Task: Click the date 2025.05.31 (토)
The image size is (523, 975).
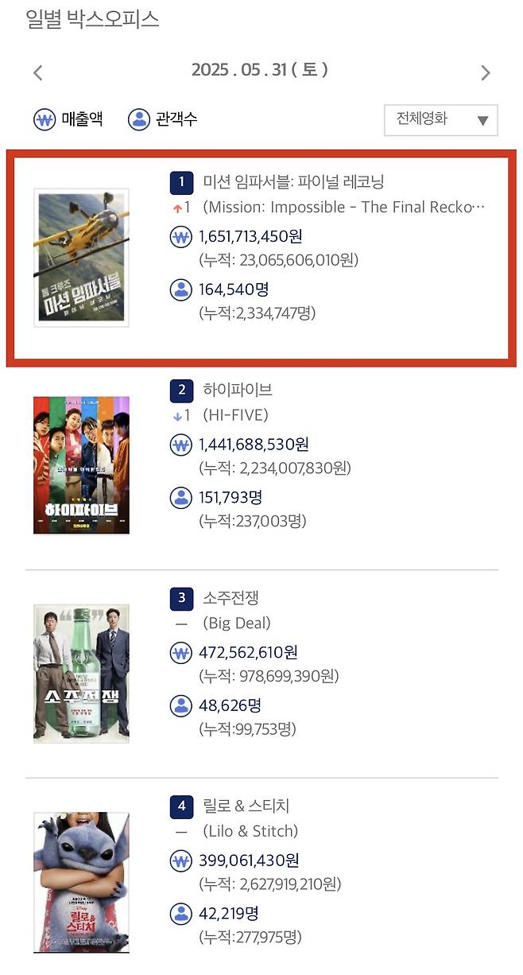Action: tap(260, 70)
